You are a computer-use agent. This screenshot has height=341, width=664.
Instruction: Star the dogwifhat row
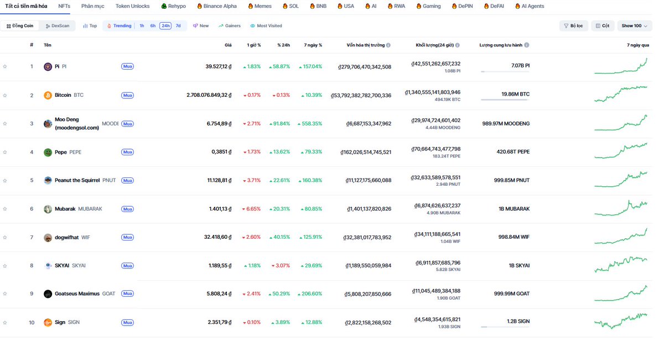click(x=5, y=238)
